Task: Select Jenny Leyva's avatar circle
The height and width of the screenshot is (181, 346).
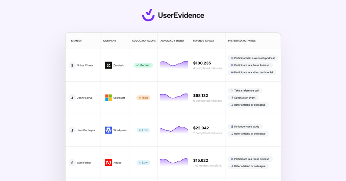Action: 72,98
